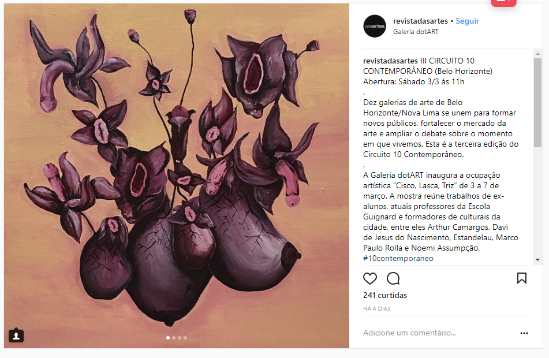Click revistadasartes username in the header
The height and width of the screenshot is (358, 549).
pyautogui.click(x=420, y=21)
